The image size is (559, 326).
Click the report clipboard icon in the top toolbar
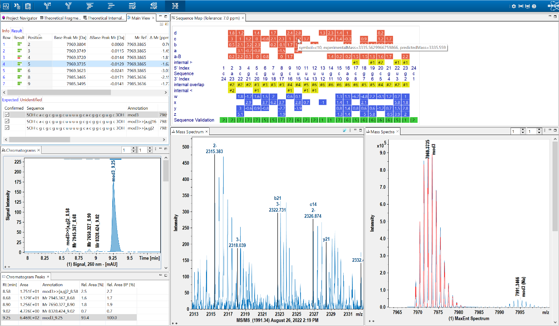28,6
